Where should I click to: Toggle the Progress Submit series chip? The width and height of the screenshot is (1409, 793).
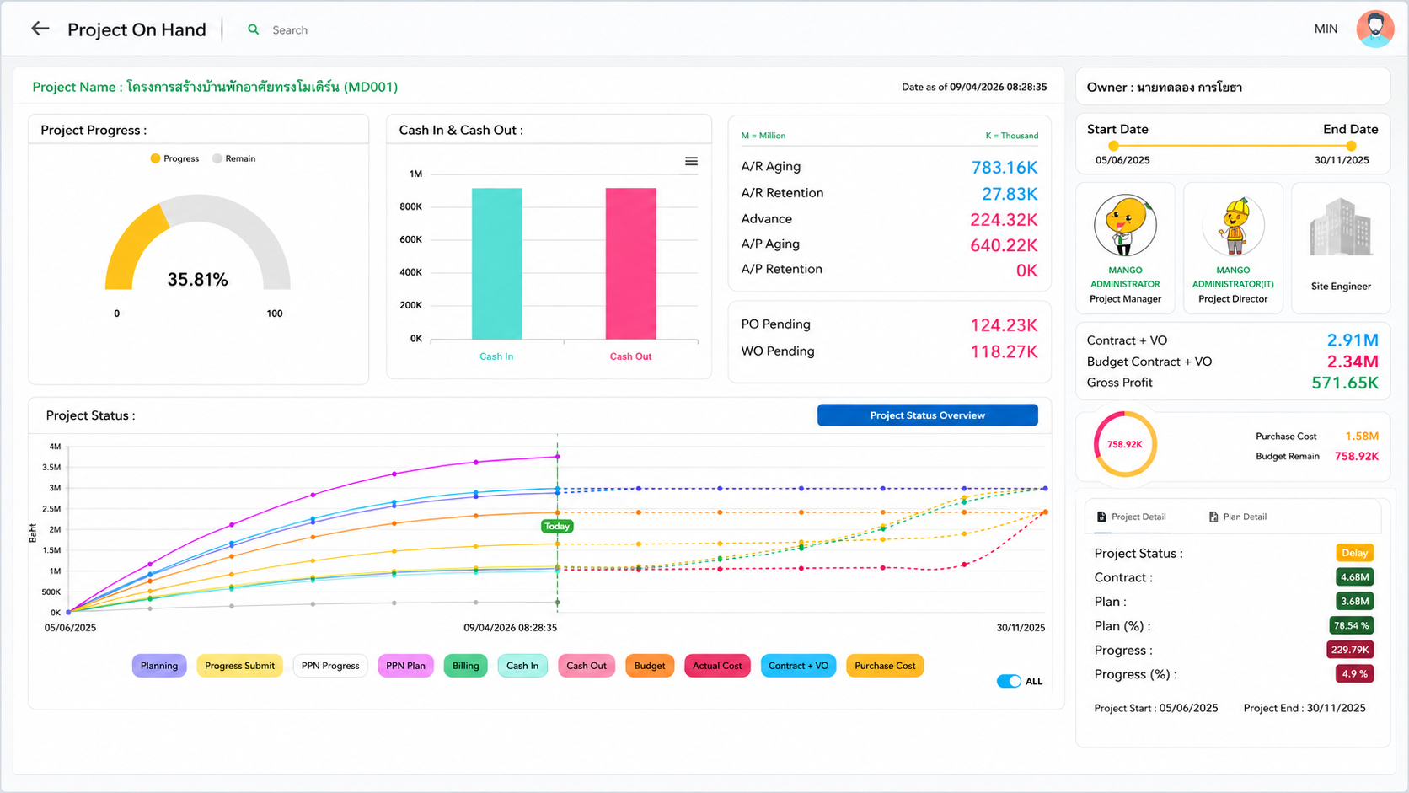[239, 666]
